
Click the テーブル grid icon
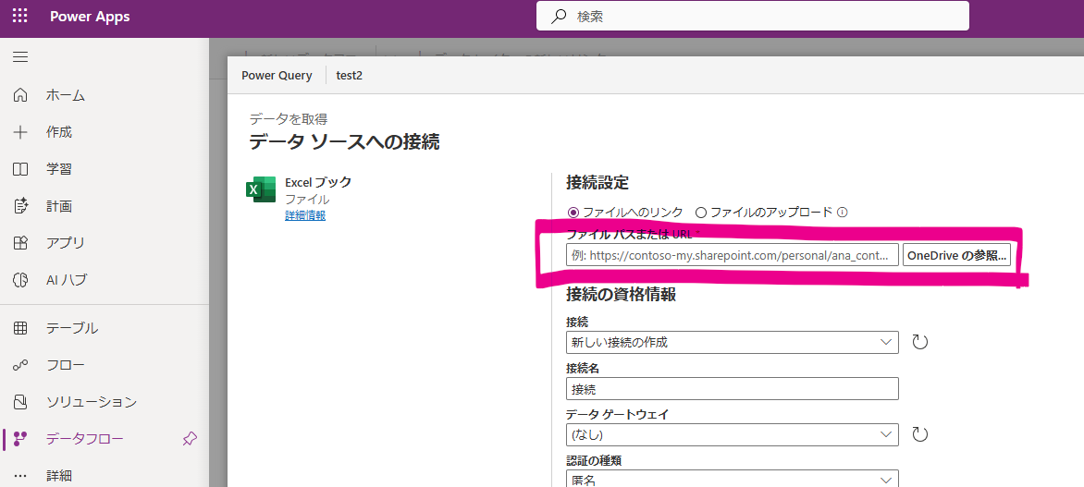click(20, 328)
